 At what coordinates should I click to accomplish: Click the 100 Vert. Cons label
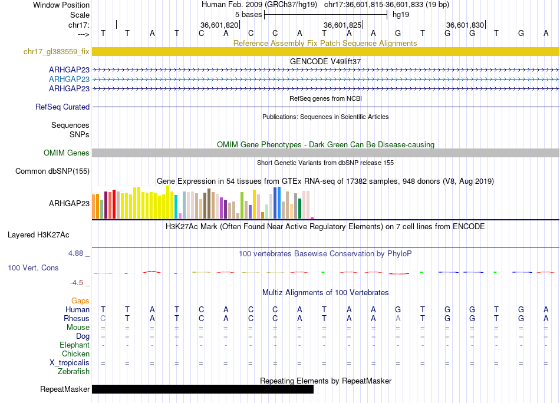33,267
